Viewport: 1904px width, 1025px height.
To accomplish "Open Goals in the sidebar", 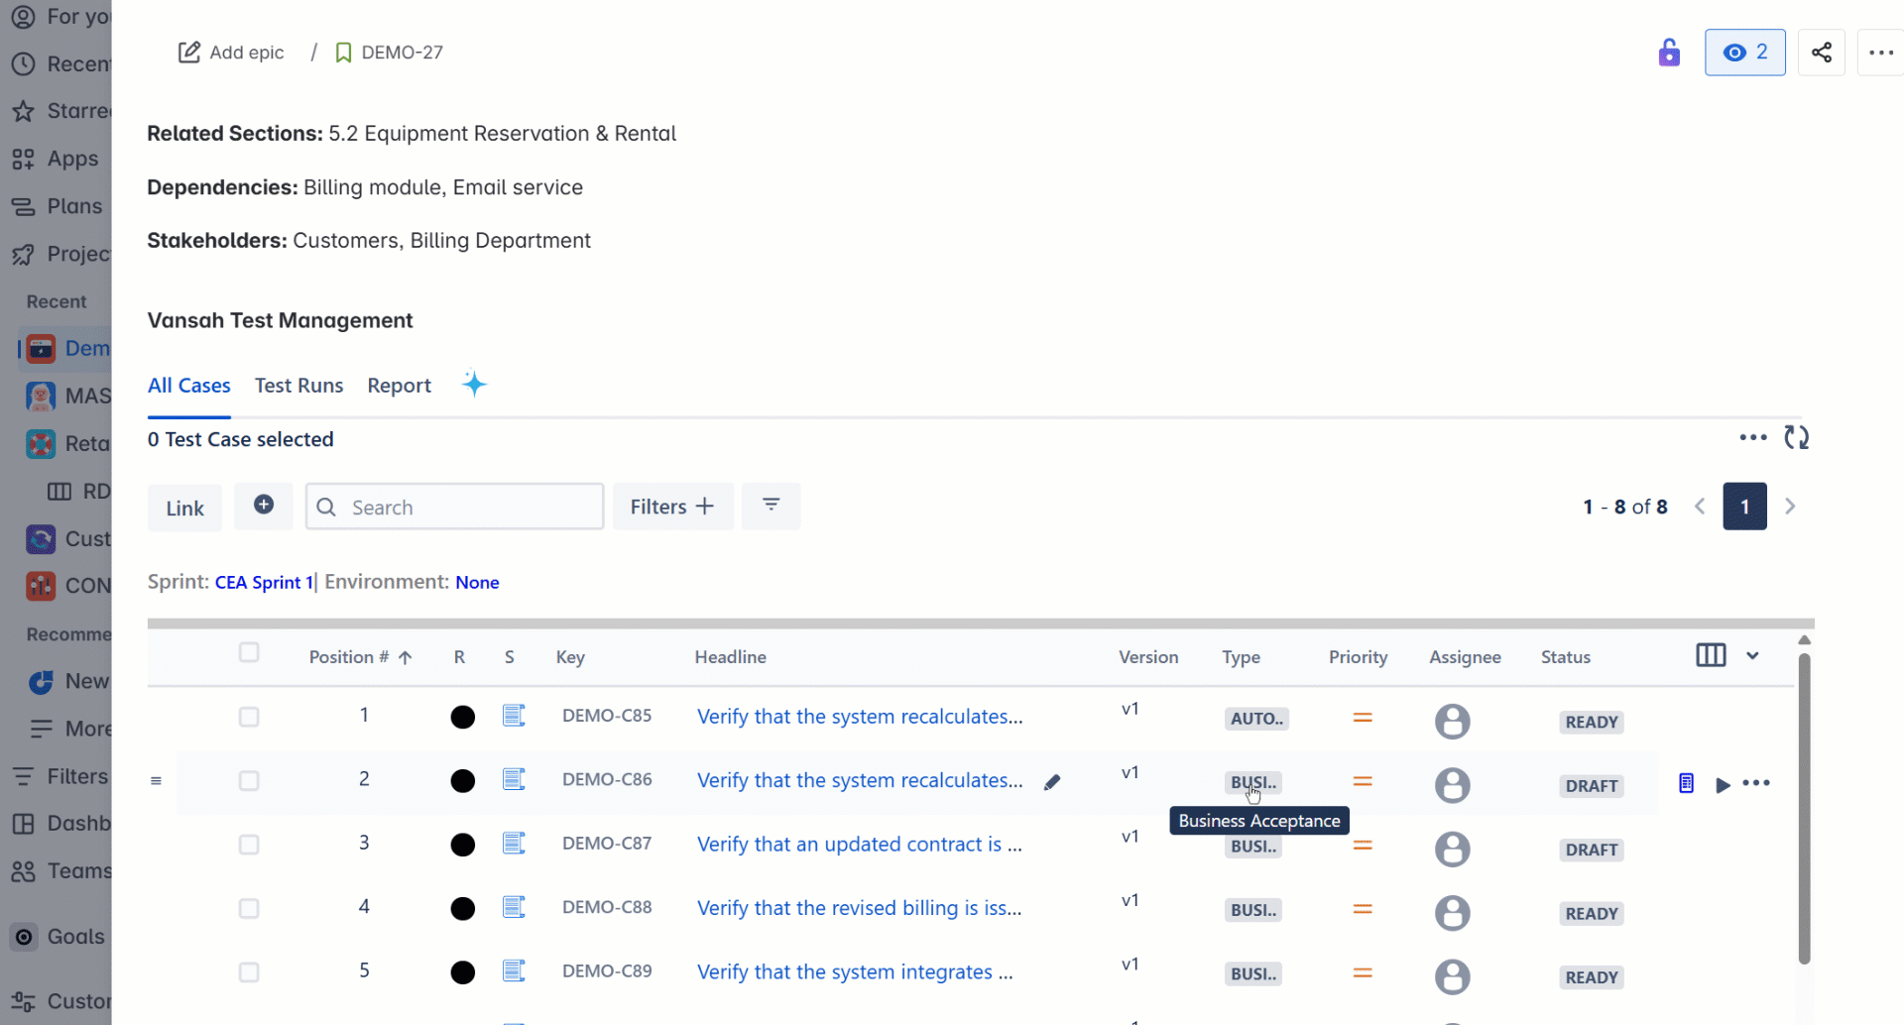I will pos(56,937).
